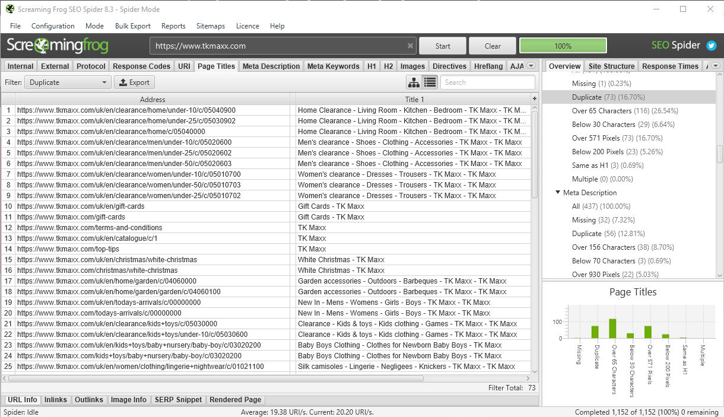Click the Clear button

(x=493, y=46)
